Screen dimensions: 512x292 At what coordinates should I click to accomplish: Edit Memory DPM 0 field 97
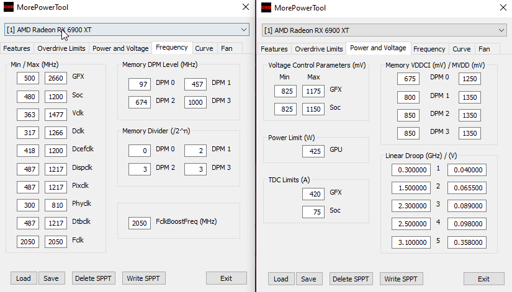click(140, 84)
